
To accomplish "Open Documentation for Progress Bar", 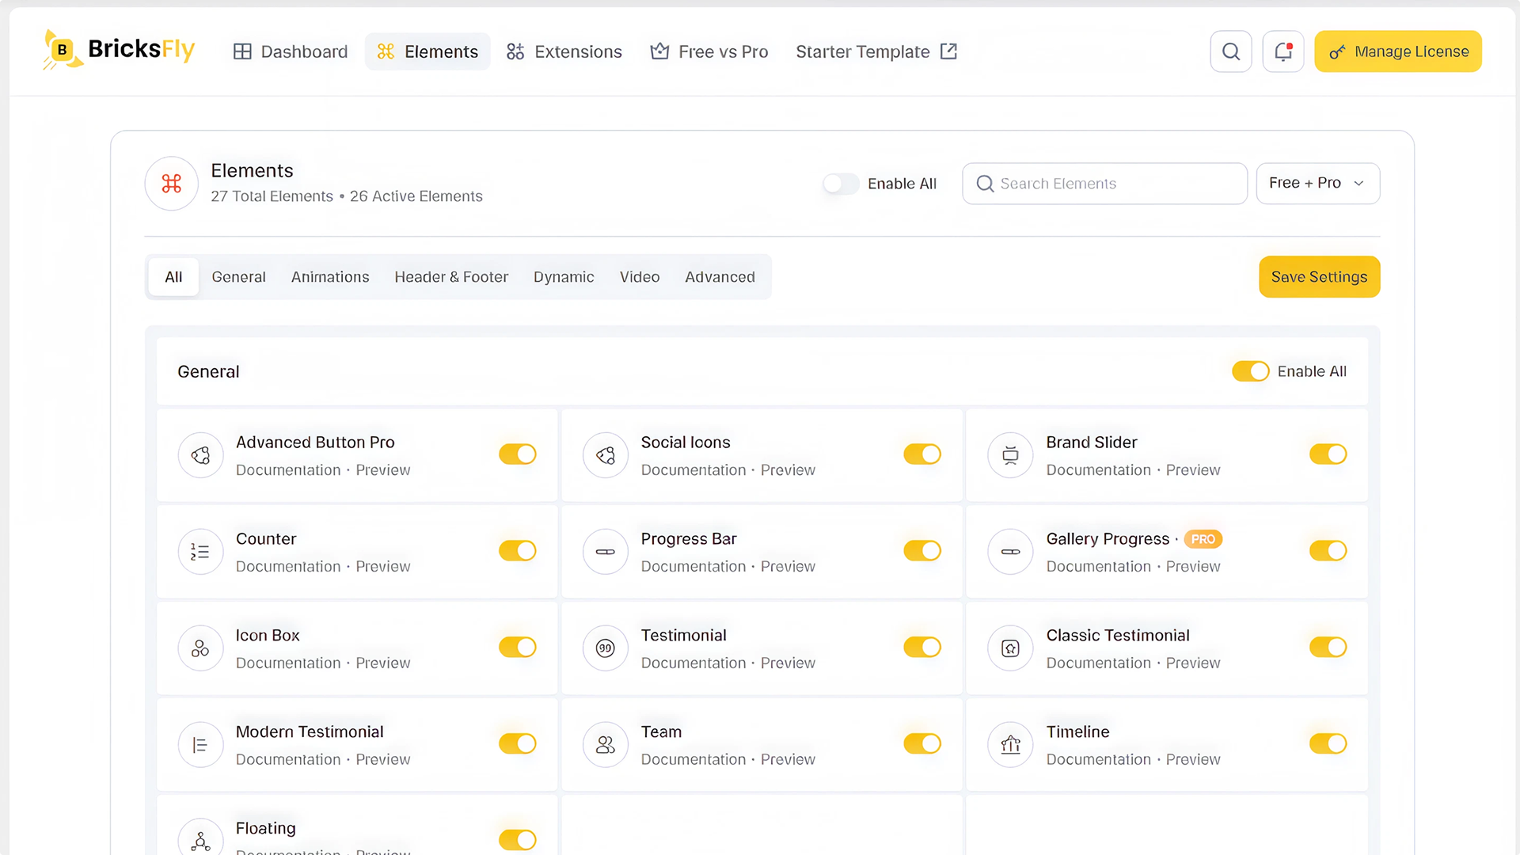I will (x=693, y=567).
